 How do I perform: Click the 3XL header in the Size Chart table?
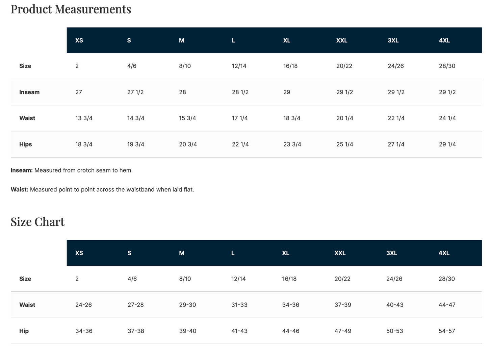click(x=392, y=253)
